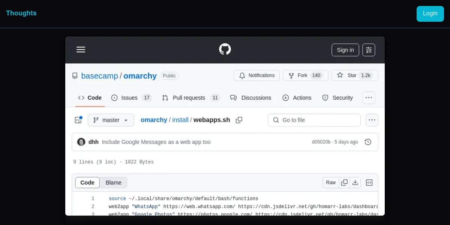Open the hamburger navigation menu
Screen dimensions: 450x225
point(81,50)
